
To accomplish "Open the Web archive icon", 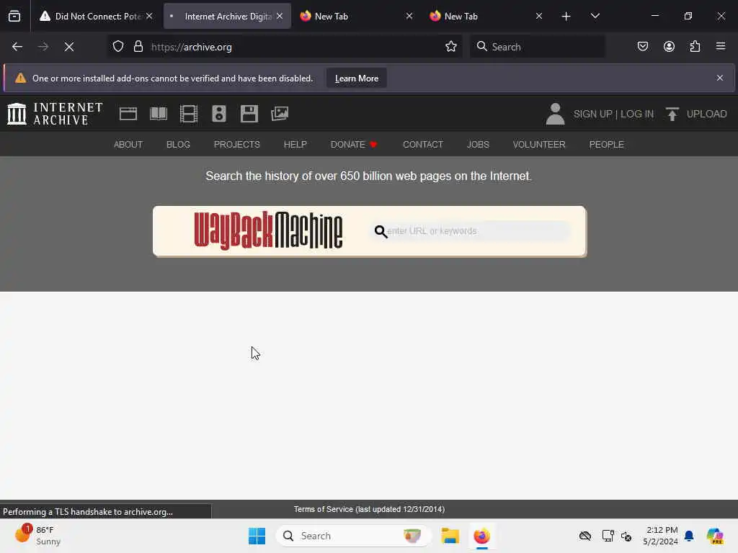I will 128,114.
